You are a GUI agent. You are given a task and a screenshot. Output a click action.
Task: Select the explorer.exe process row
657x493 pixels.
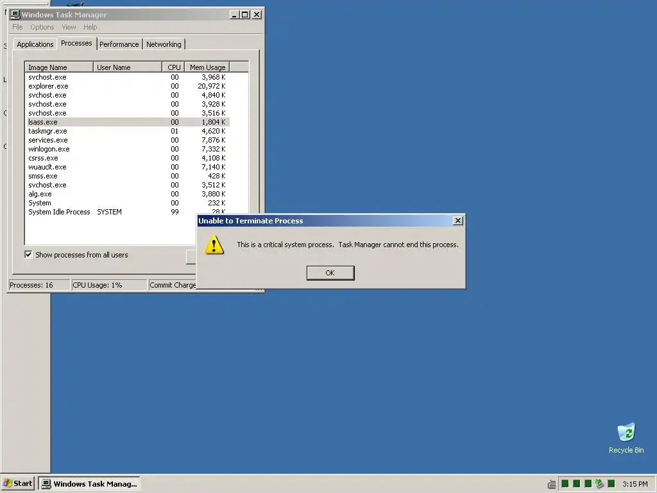pos(128,86)
